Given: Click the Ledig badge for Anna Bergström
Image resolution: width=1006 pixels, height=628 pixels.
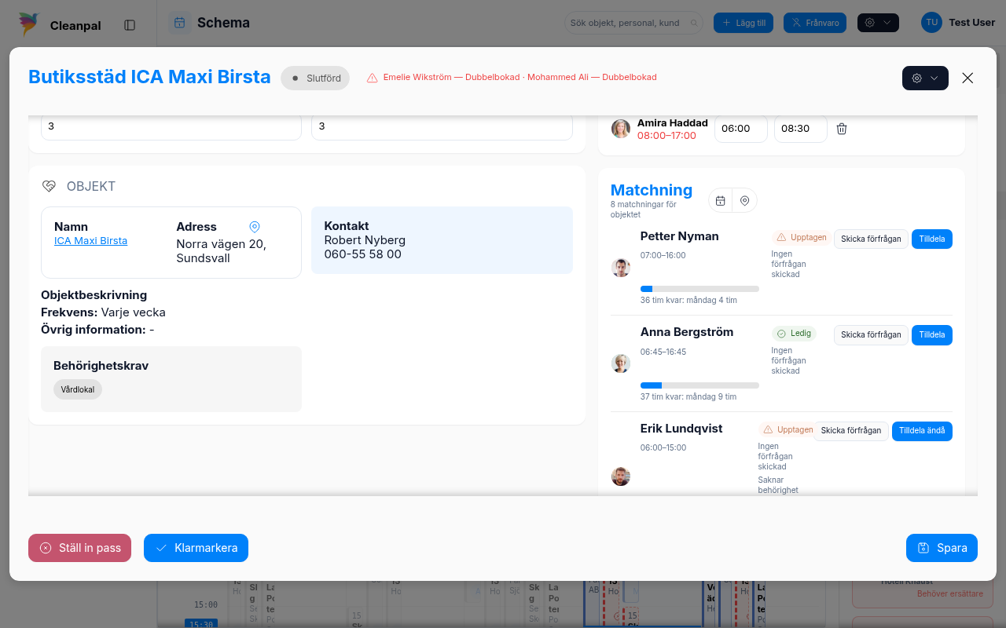Looking at the screenshot, I should click(794, 334).
